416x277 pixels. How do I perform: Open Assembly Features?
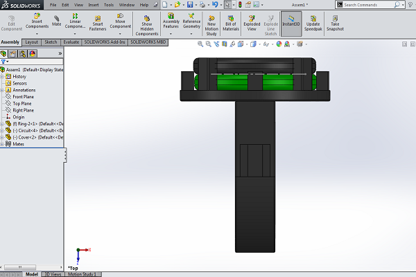tap(171, 21)
